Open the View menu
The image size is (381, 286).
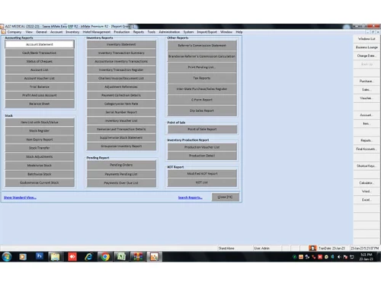pos(29,32)
